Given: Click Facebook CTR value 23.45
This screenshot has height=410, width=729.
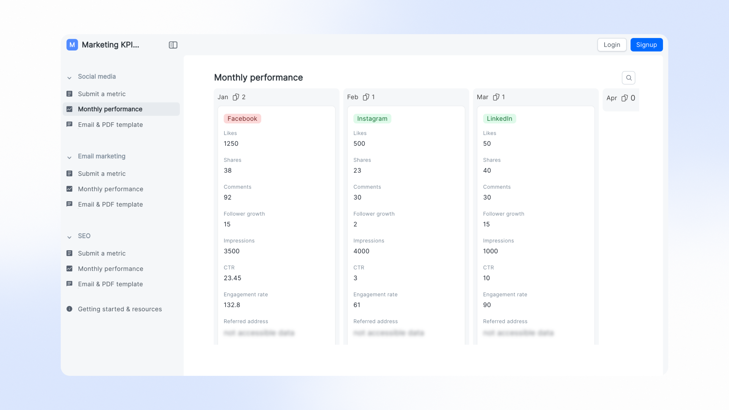Looking at the screenshot, I should coord(232,278).
